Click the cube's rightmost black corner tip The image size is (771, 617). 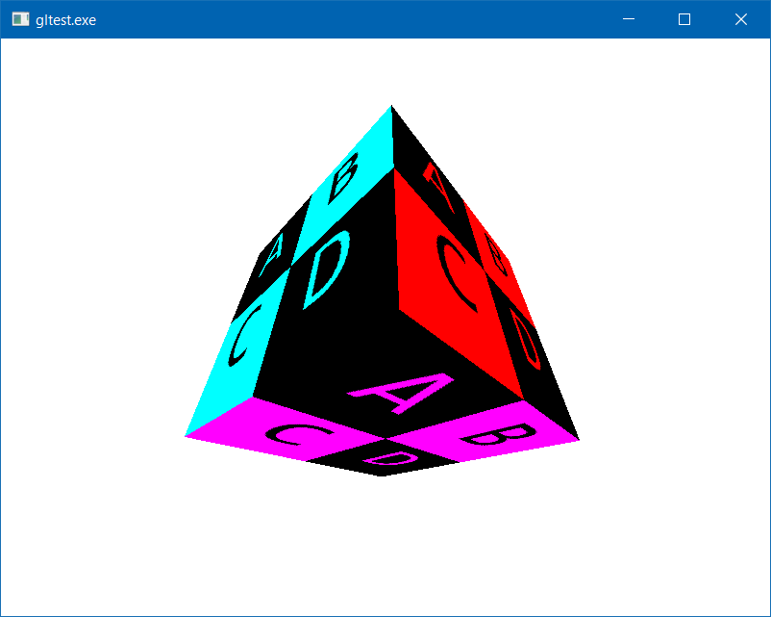point(579,440)
